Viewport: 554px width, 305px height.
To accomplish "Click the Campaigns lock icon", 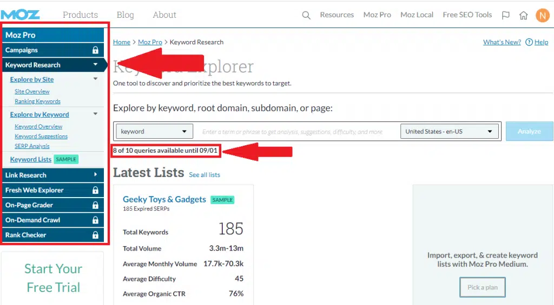I will pos(95,50).
